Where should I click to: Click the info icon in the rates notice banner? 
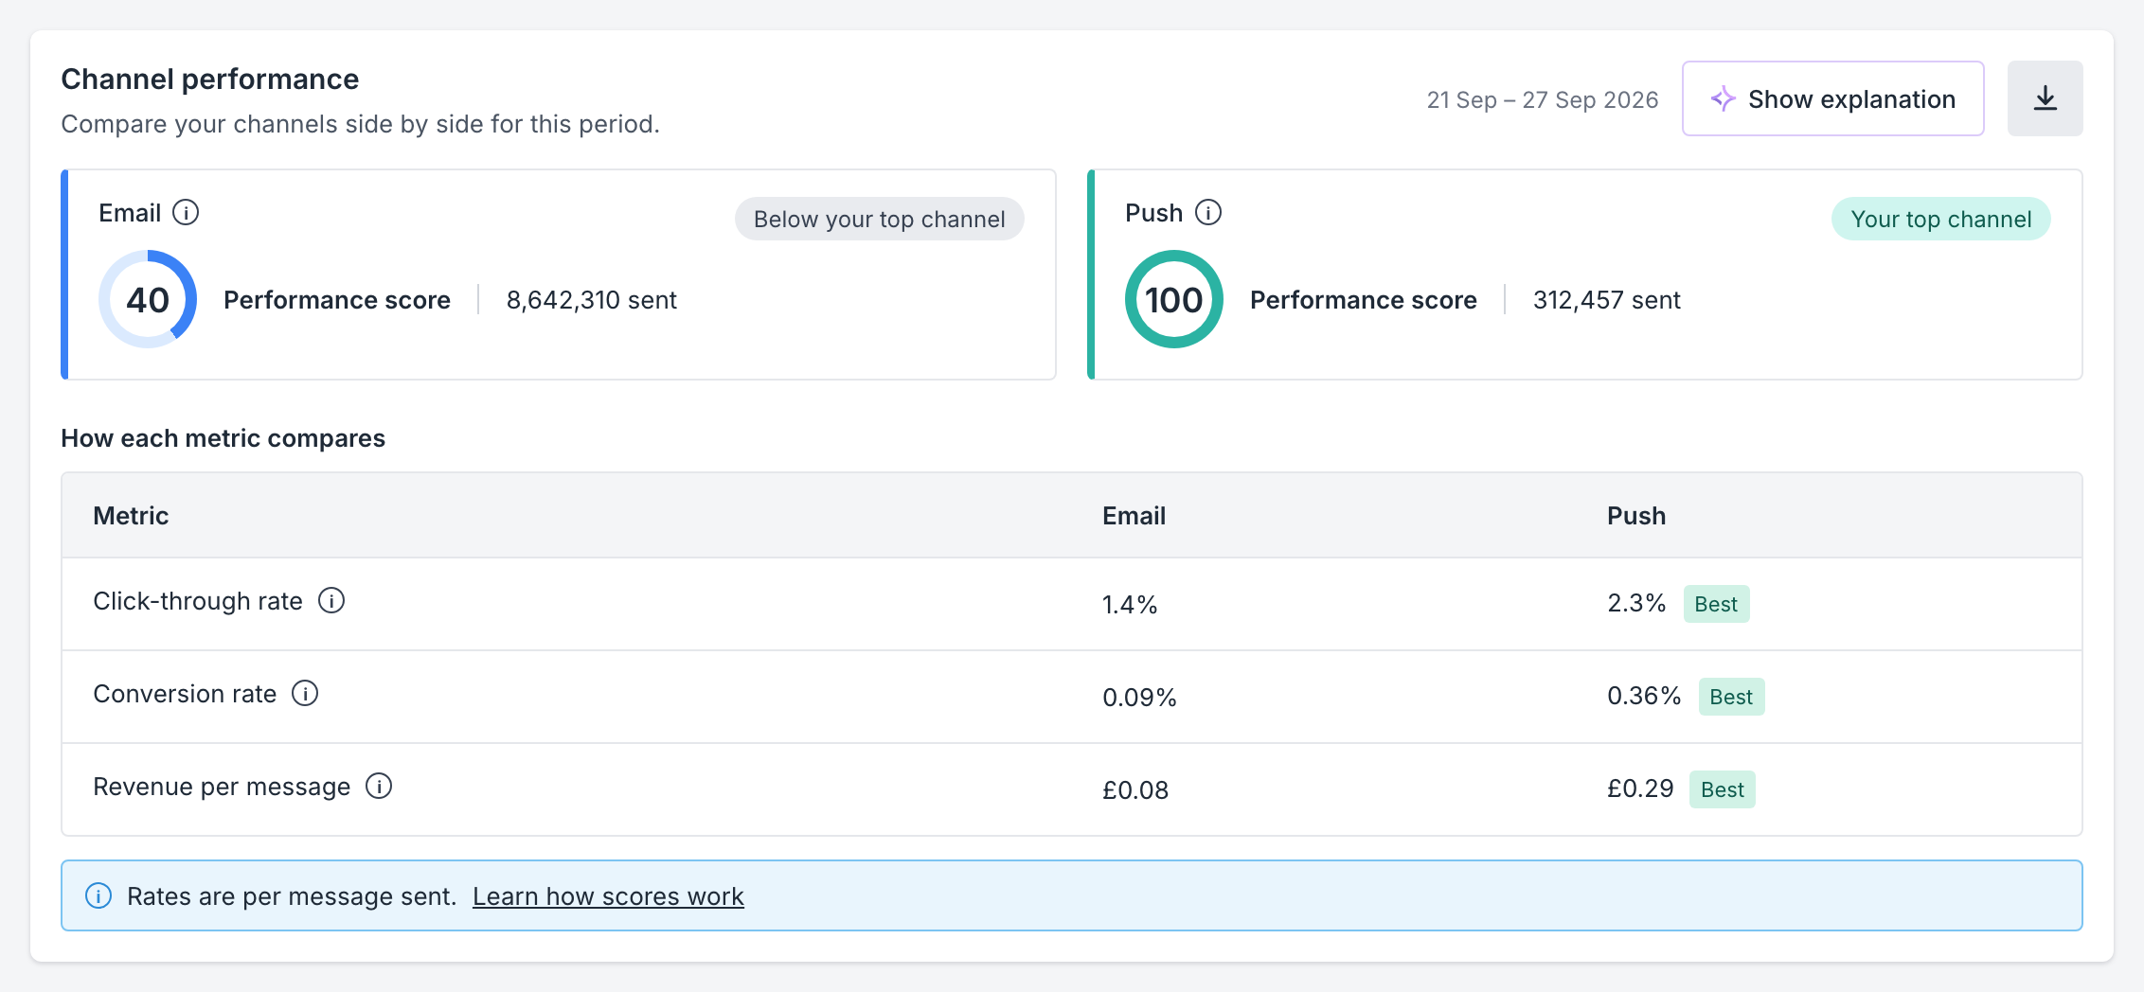98,895
